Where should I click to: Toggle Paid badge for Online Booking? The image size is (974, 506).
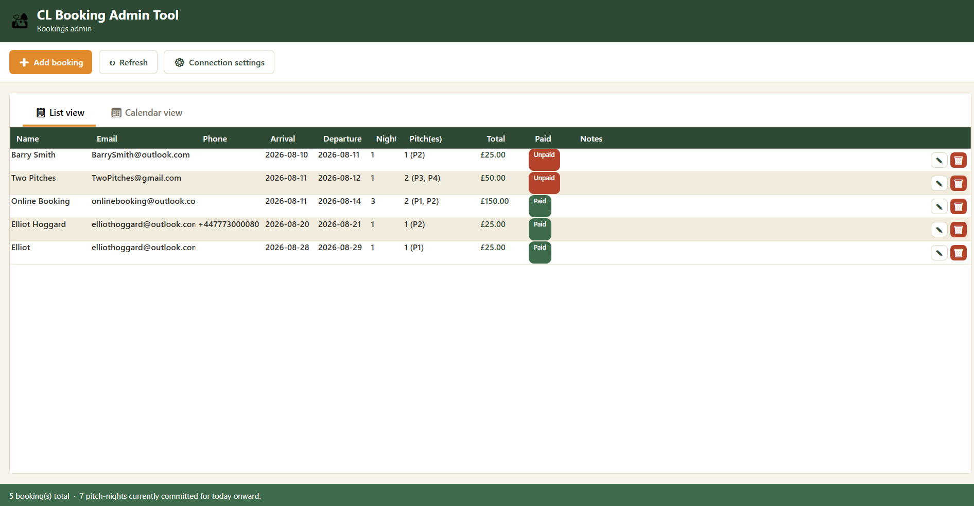pos(540,206)
